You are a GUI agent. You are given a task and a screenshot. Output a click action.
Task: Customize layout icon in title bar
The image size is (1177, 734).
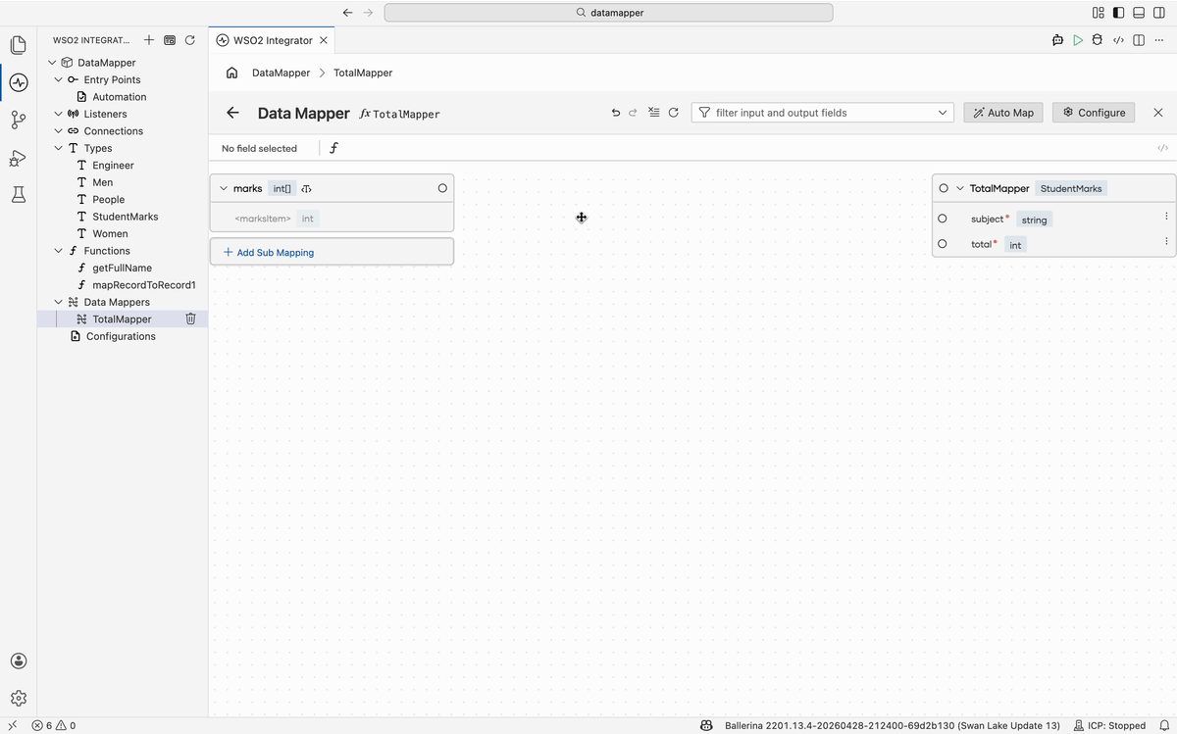1098,13
